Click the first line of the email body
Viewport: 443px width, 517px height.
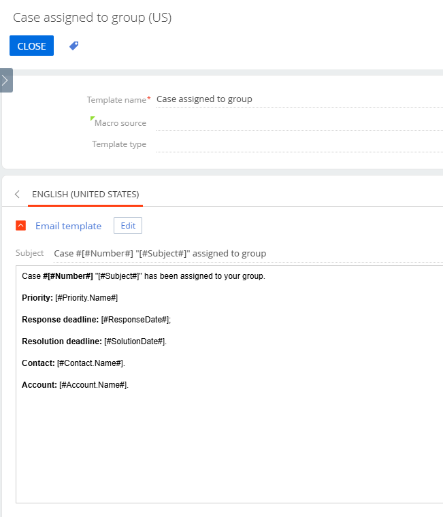coord(144,276)
